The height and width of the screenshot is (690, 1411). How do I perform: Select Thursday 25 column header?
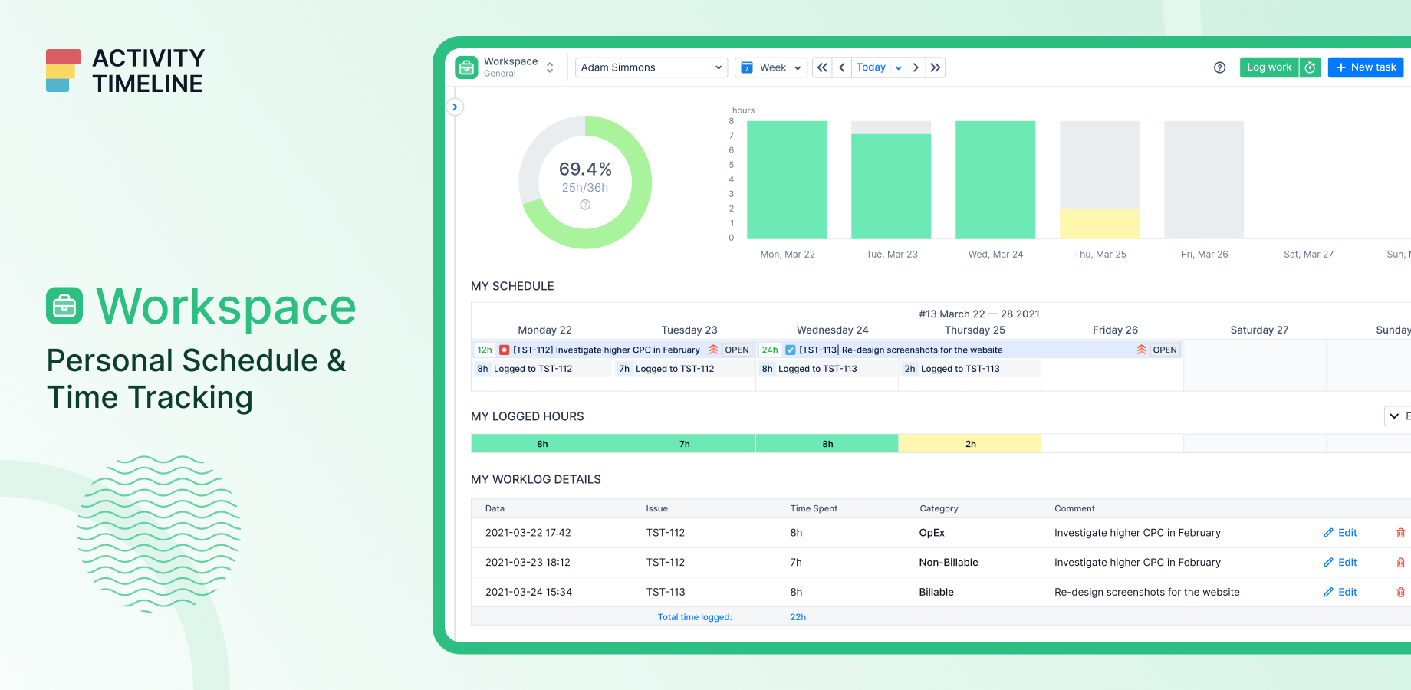point(975,330)
